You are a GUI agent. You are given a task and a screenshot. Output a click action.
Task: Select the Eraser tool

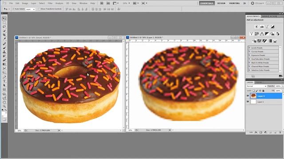pos(4,60)
